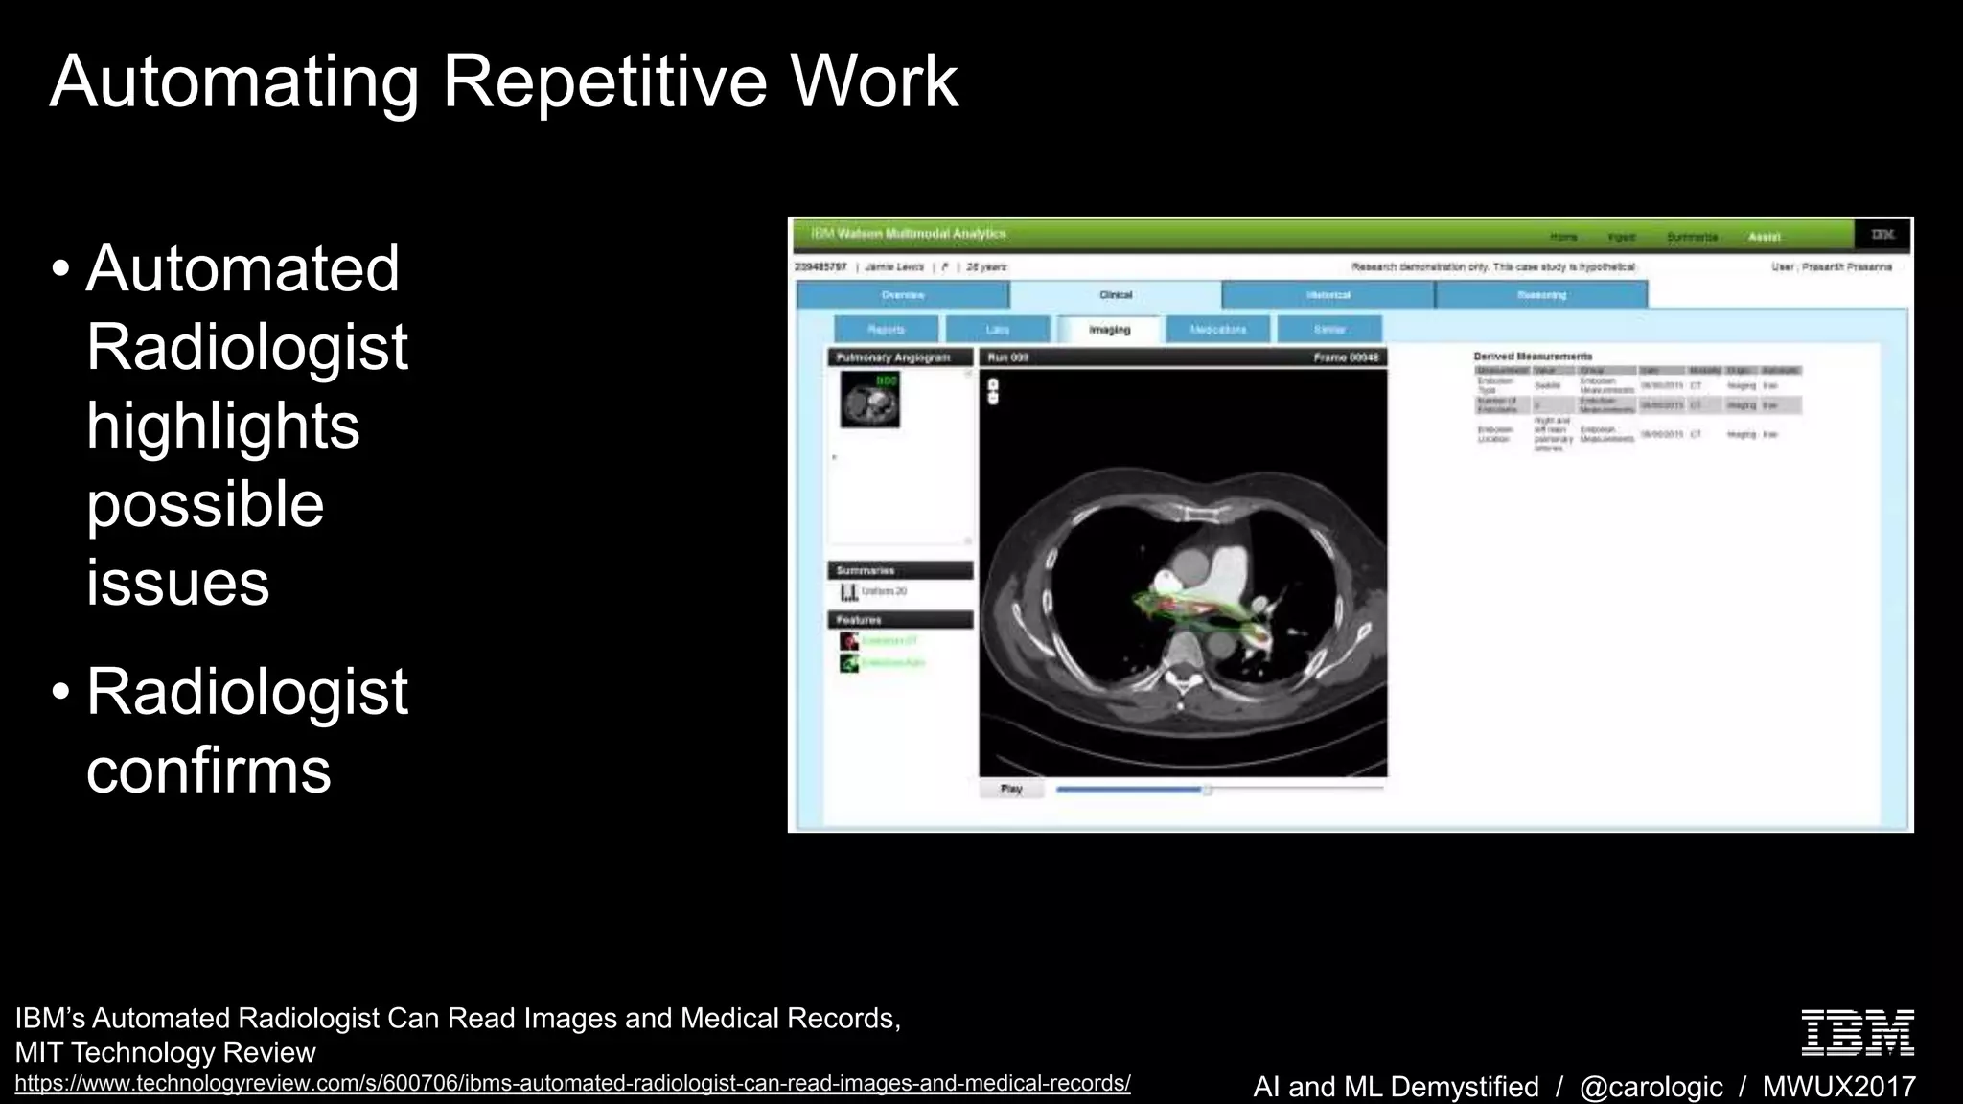Click the patient name Jamie Lewis
The height and width of the screenshot is (1104, 1963).
894,266
